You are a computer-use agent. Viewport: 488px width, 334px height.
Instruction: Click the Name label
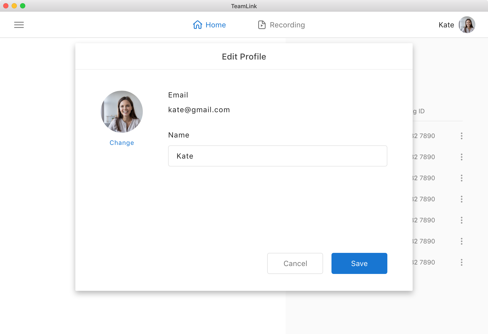pos(179,135)
